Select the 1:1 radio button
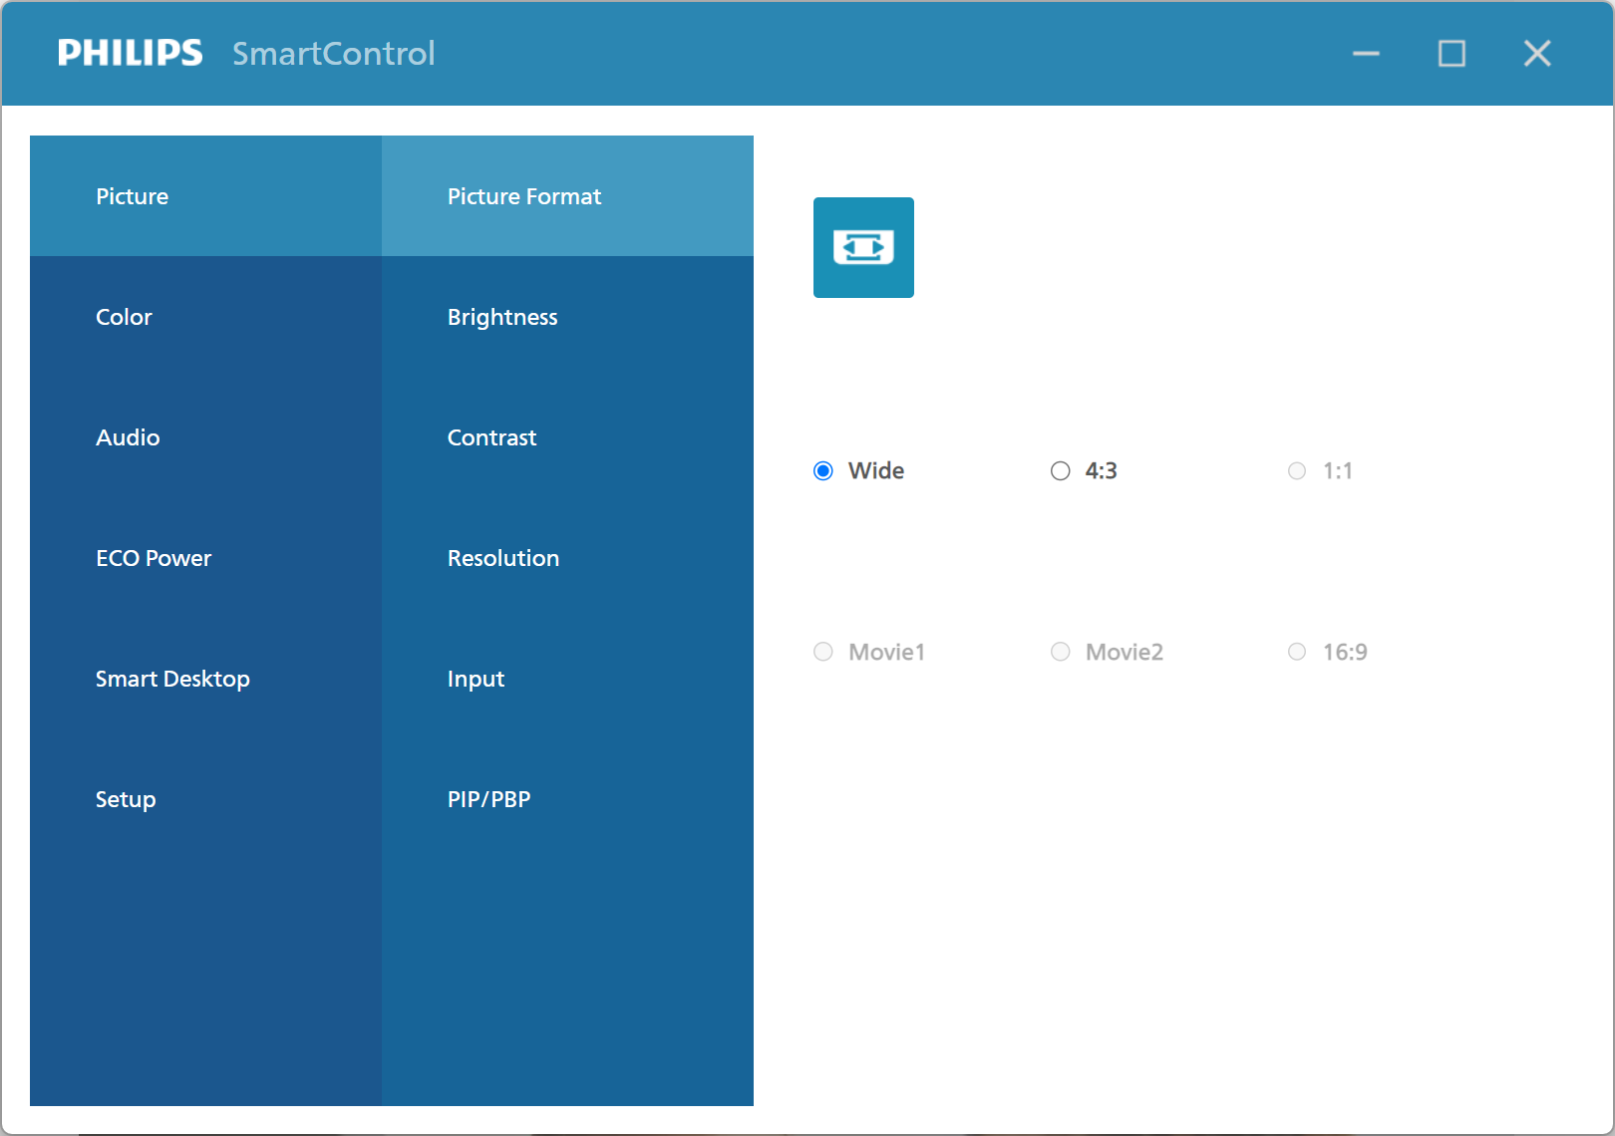The height and width of the screenshot is (1136, 1615). [1297, 471]
